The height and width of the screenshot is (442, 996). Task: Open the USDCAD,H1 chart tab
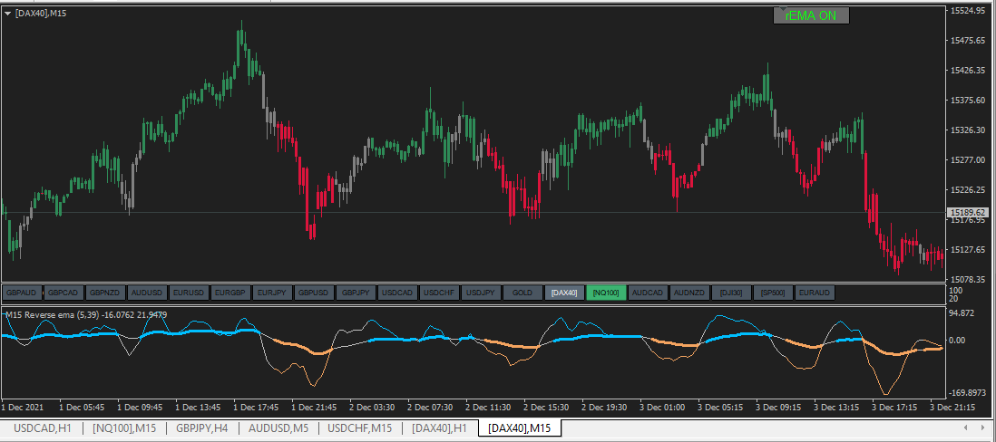point(43,428)
